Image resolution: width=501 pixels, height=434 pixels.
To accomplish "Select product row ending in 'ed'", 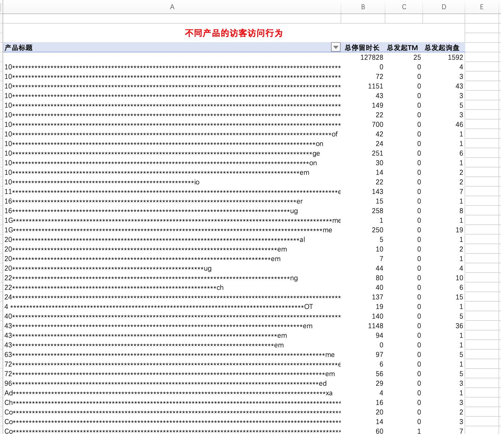I will pos(172,383).
